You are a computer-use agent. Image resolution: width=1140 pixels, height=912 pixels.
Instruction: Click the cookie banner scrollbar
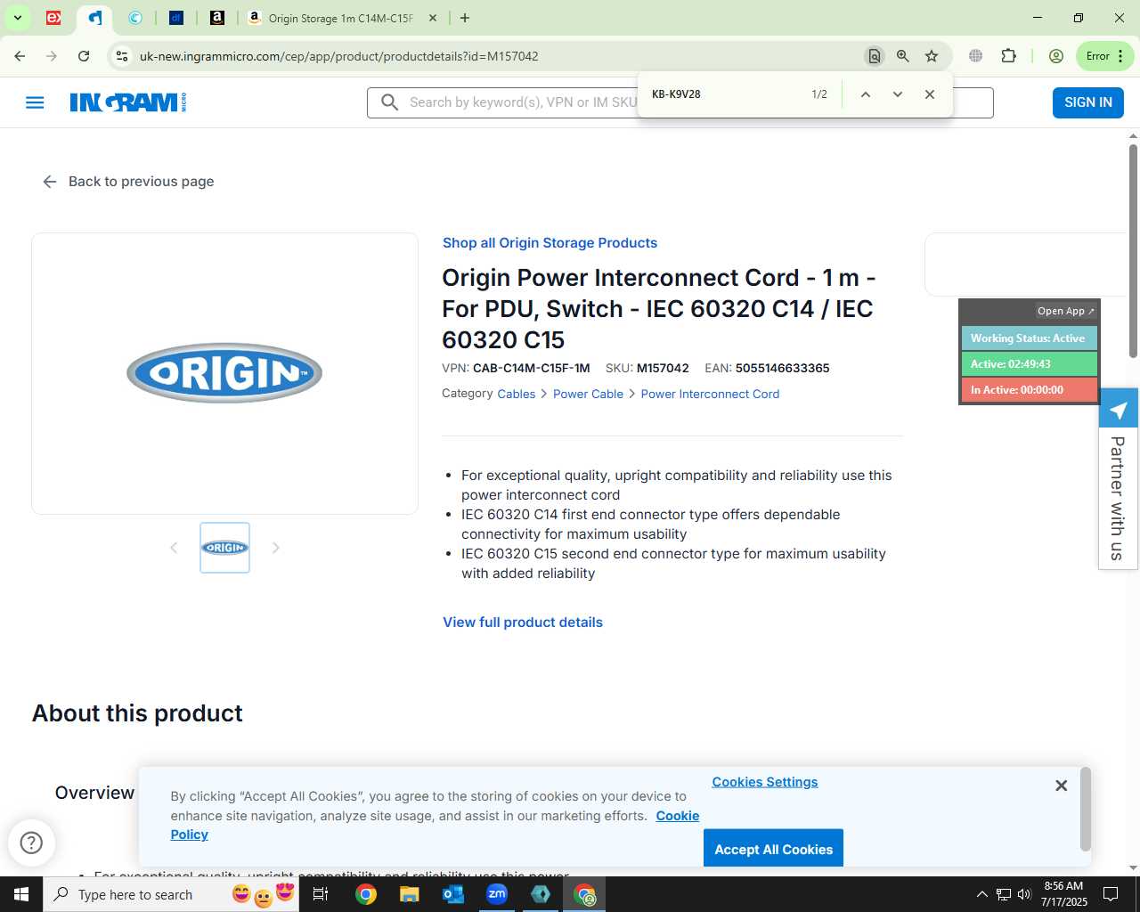click(1085, 809)
